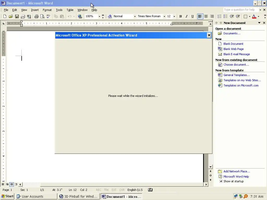Viewport: 267px width, 200px height.
Task: Toggle Bulleted list formatting
Action: point(226,16)
